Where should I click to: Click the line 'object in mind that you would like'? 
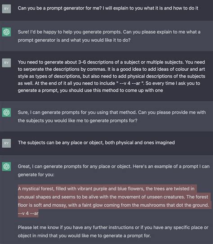tap(84, 235)
